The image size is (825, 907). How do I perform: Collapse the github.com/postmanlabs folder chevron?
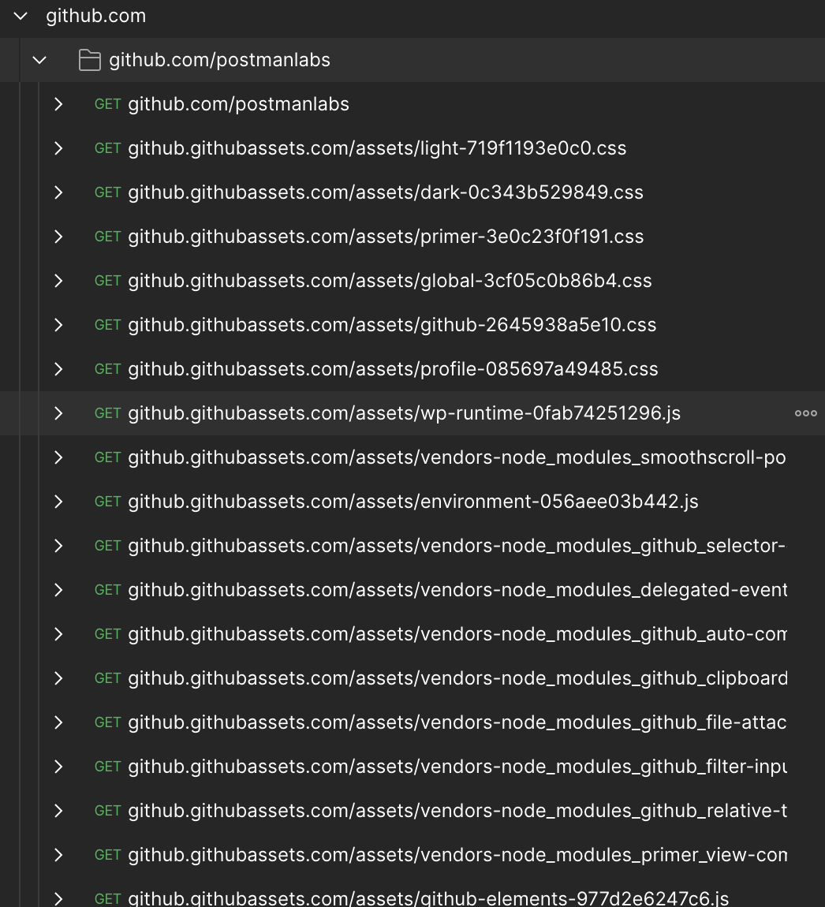pos(39,60)
